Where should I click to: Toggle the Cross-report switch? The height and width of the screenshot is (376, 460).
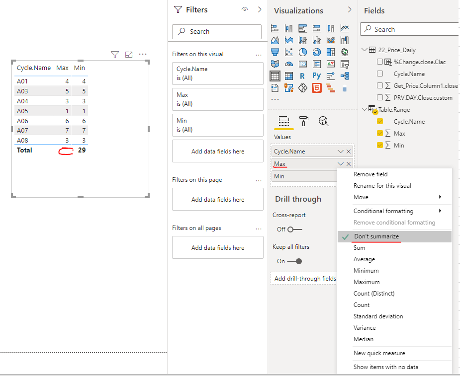click(294, 229)
